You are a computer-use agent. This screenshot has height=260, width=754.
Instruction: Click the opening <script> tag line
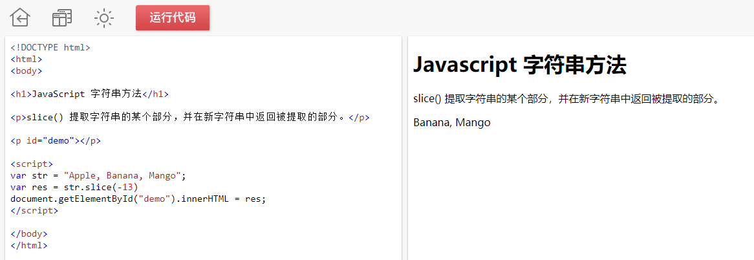32,164
